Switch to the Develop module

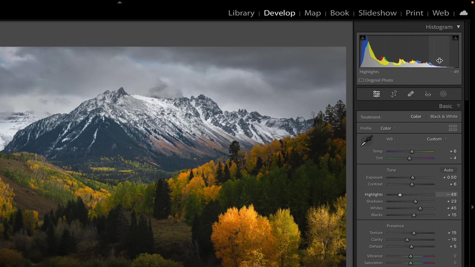(279, 13)
